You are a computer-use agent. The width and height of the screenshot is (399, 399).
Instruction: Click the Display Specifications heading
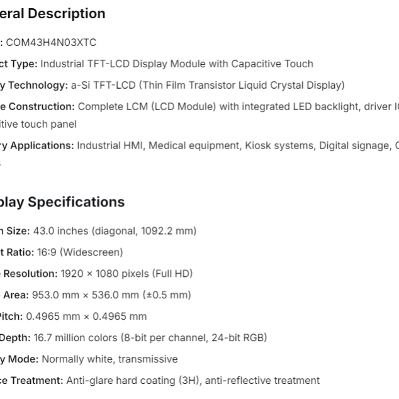(x=62, y=202)
